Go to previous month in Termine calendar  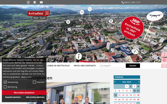(x=115, y=82)
